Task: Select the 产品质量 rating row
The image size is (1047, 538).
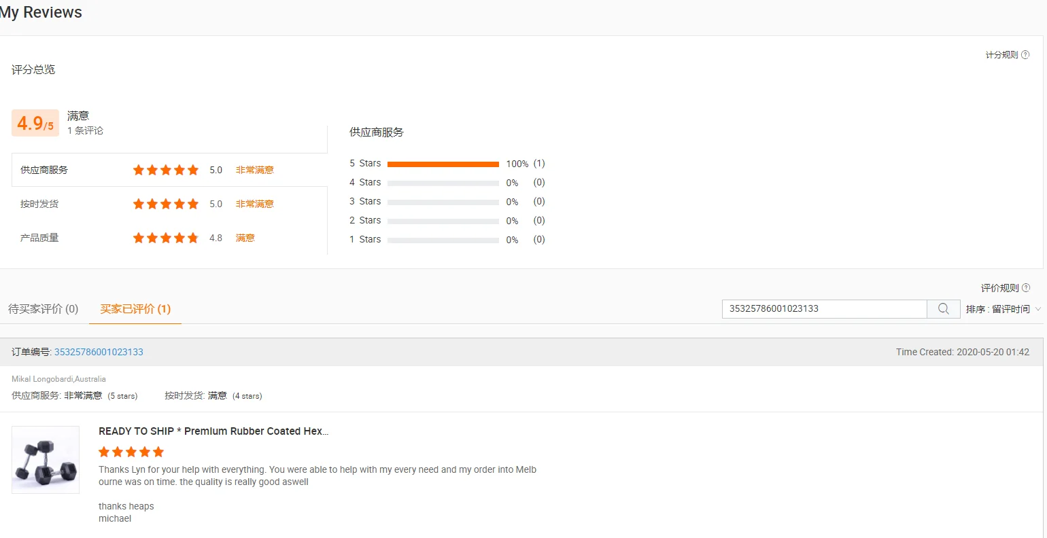Action: coord(169,238)
